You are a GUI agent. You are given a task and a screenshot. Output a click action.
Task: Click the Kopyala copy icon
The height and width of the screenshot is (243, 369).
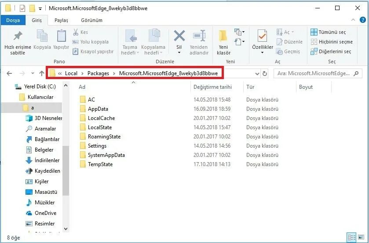click(42, 36)
